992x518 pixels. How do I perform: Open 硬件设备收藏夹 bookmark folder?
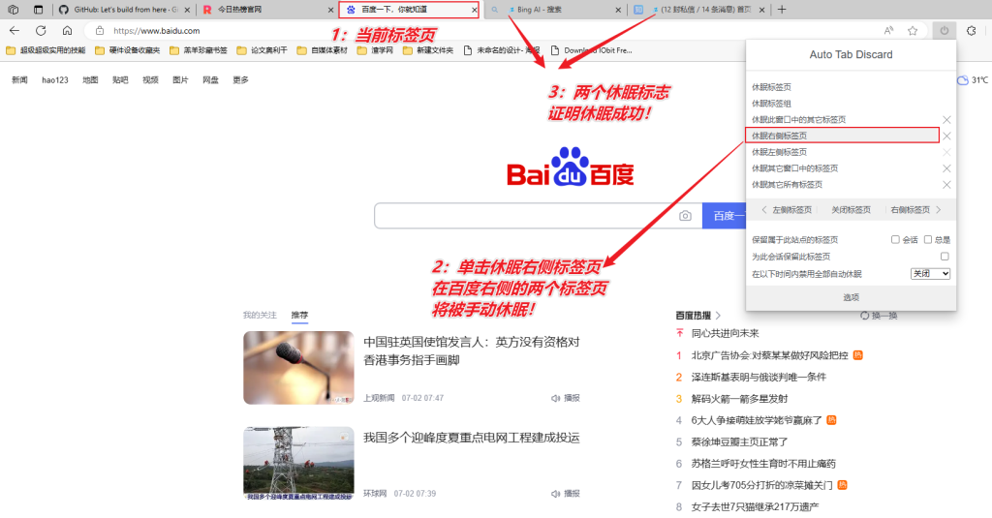tap(127, 50)
